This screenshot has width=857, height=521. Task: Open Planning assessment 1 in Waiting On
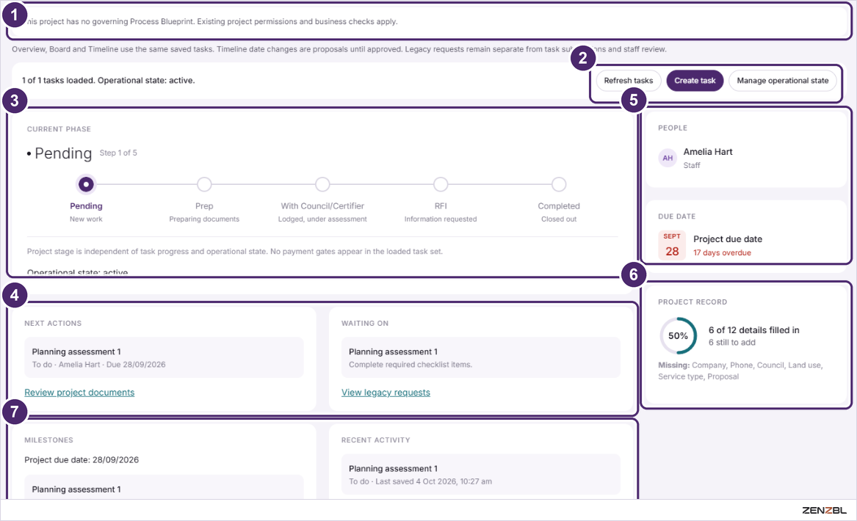coord(480,357)
